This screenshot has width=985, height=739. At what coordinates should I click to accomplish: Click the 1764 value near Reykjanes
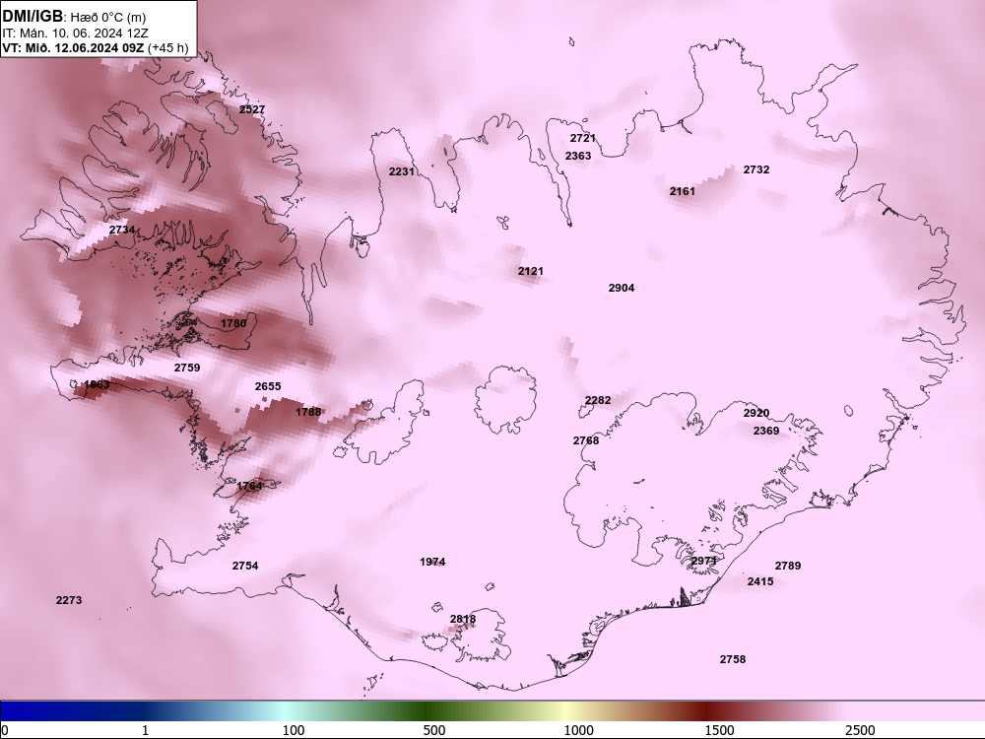(x=249, y=486)
